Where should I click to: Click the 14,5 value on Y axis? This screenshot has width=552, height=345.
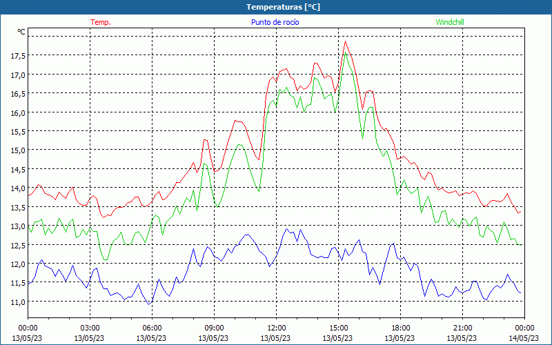point(19,169)
